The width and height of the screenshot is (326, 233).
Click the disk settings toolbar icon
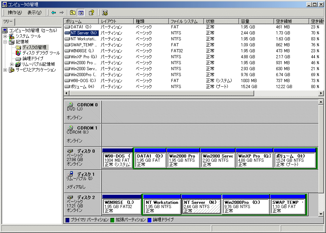coord(105,13)
